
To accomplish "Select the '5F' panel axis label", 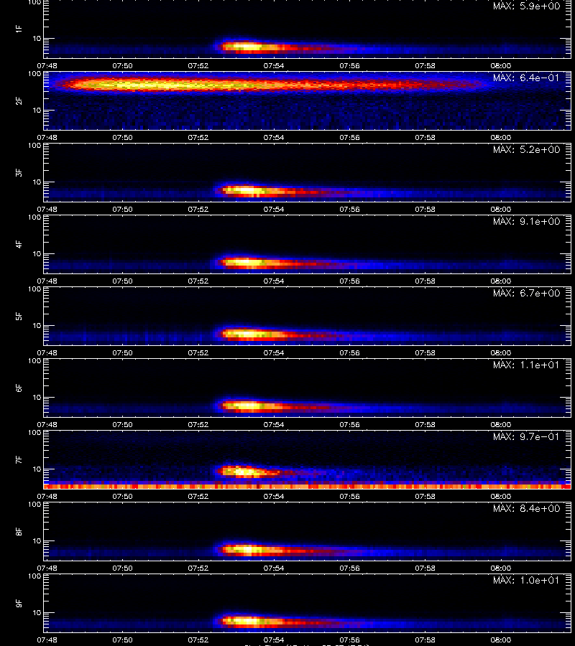I will tap(19, 317).
